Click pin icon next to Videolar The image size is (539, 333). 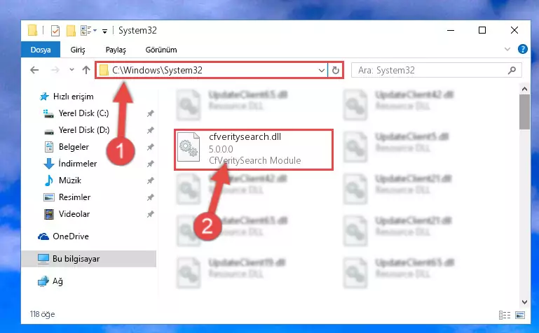[x=150, y=214]
